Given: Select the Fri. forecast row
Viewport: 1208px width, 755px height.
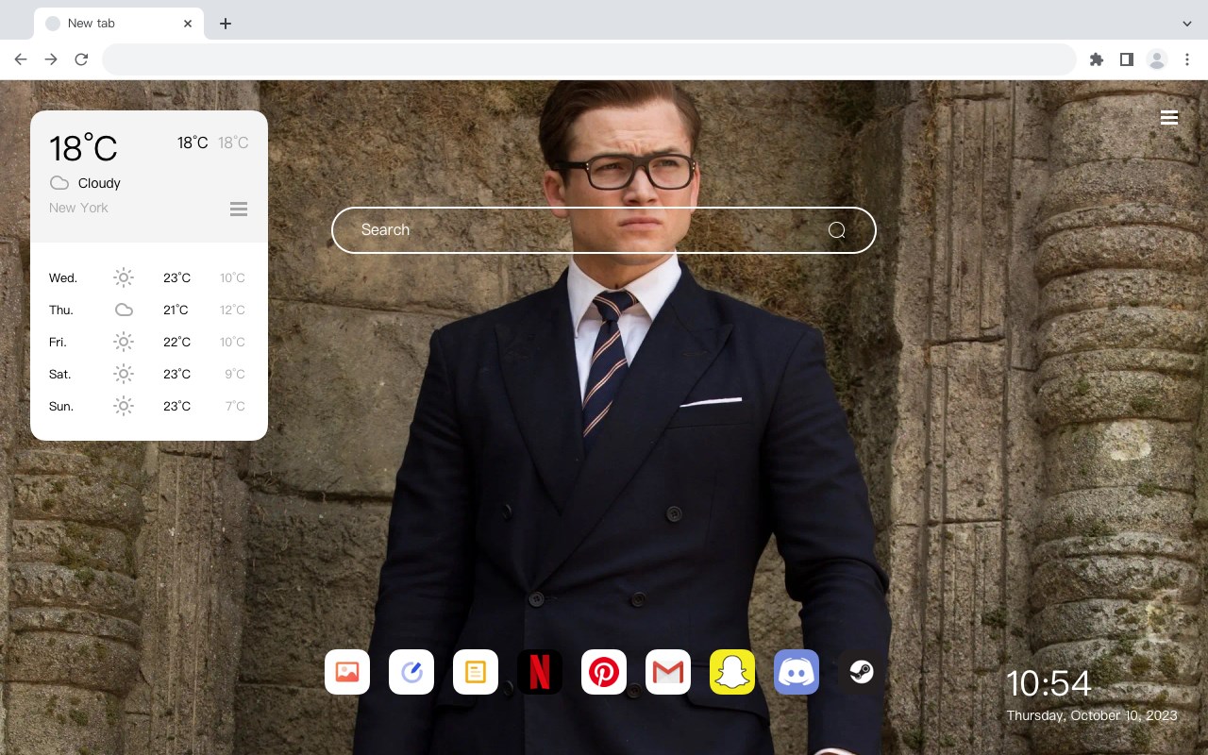Looking at the screenshot, I should 149,342.
